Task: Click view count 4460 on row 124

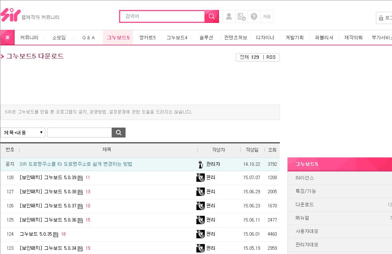Action: point(272,234)
